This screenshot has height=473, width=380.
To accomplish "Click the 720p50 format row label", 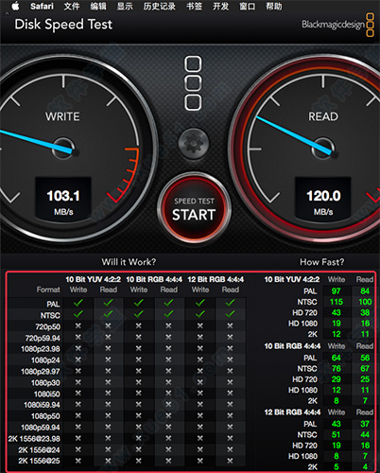I will (x=47, y=326).
